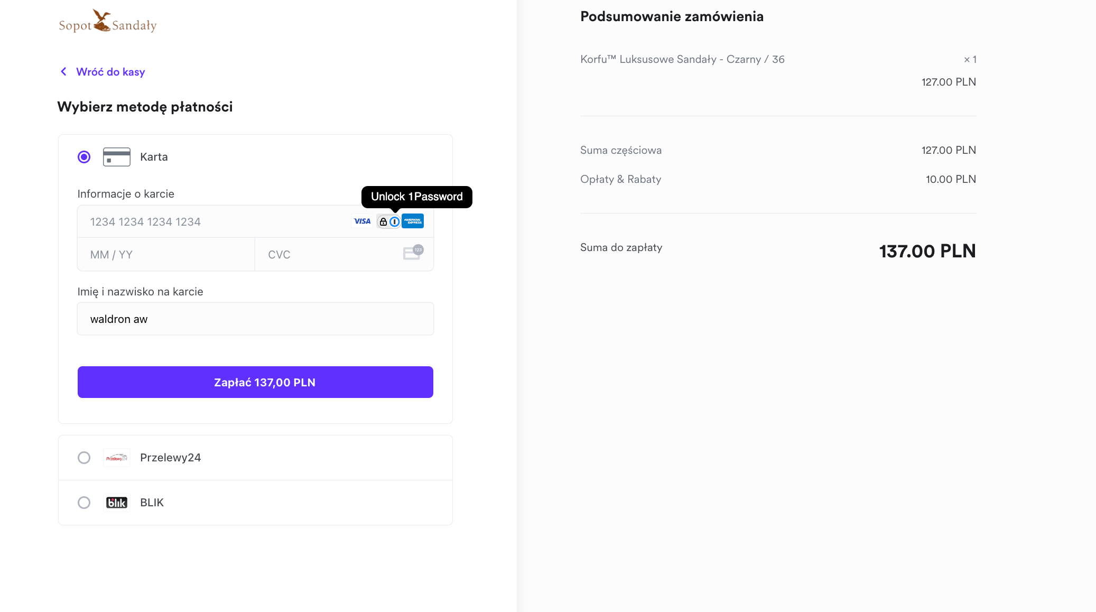Select the Przelewy24 radio button
Image resolution: width=1096 pixels, height=612 pixels.
(84, 458)
